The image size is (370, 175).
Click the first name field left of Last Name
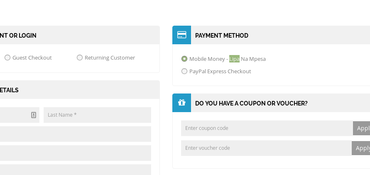[x=15, y=115]
